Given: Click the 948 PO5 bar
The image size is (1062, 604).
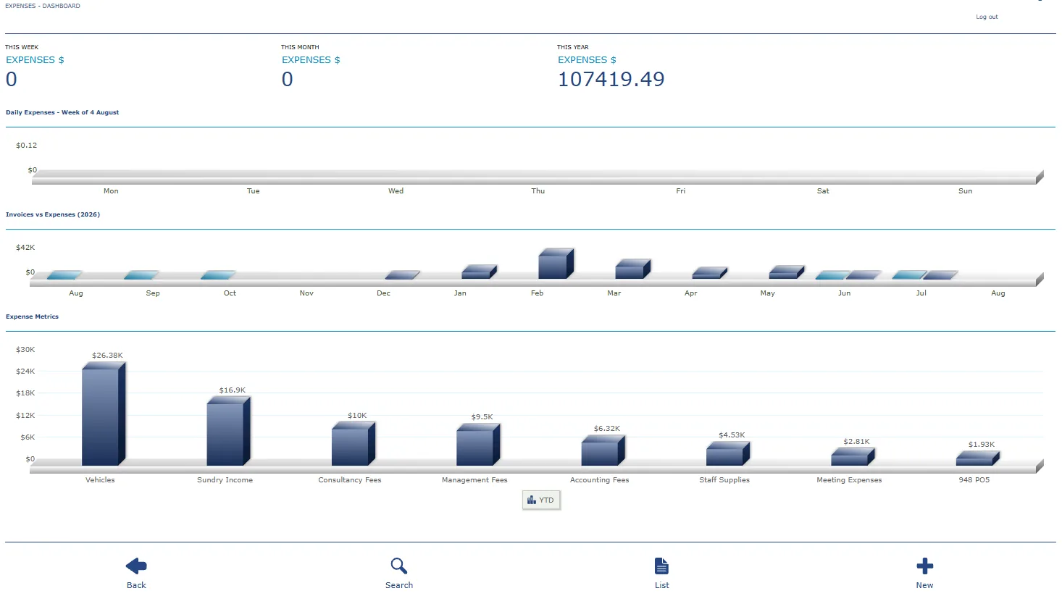Looking at the screenshot, I should coord(978,458).
